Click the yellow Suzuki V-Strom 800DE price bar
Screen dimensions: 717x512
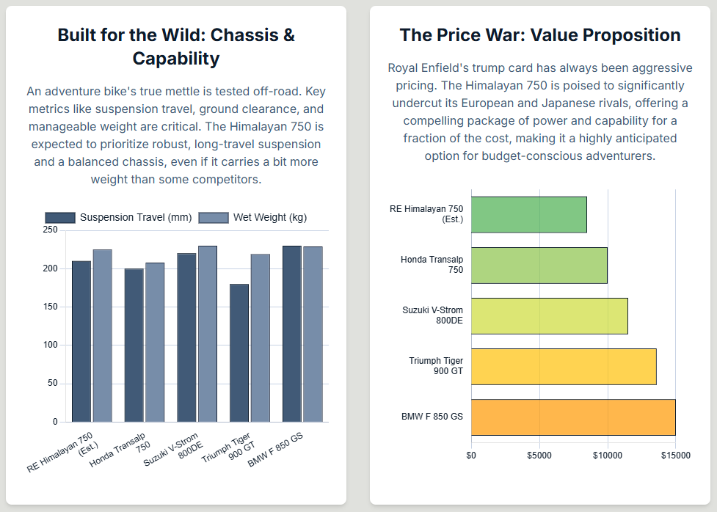550,316
